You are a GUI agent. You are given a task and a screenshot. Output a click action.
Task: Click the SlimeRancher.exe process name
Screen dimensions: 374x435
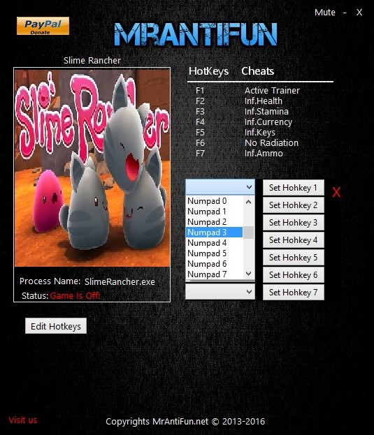(x=120, y=282)
